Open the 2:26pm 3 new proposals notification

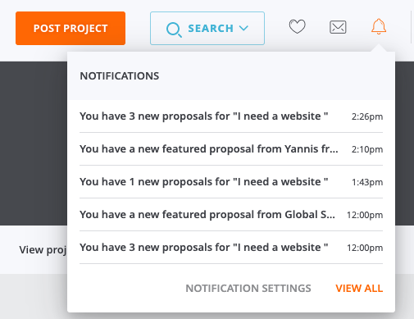231,116
